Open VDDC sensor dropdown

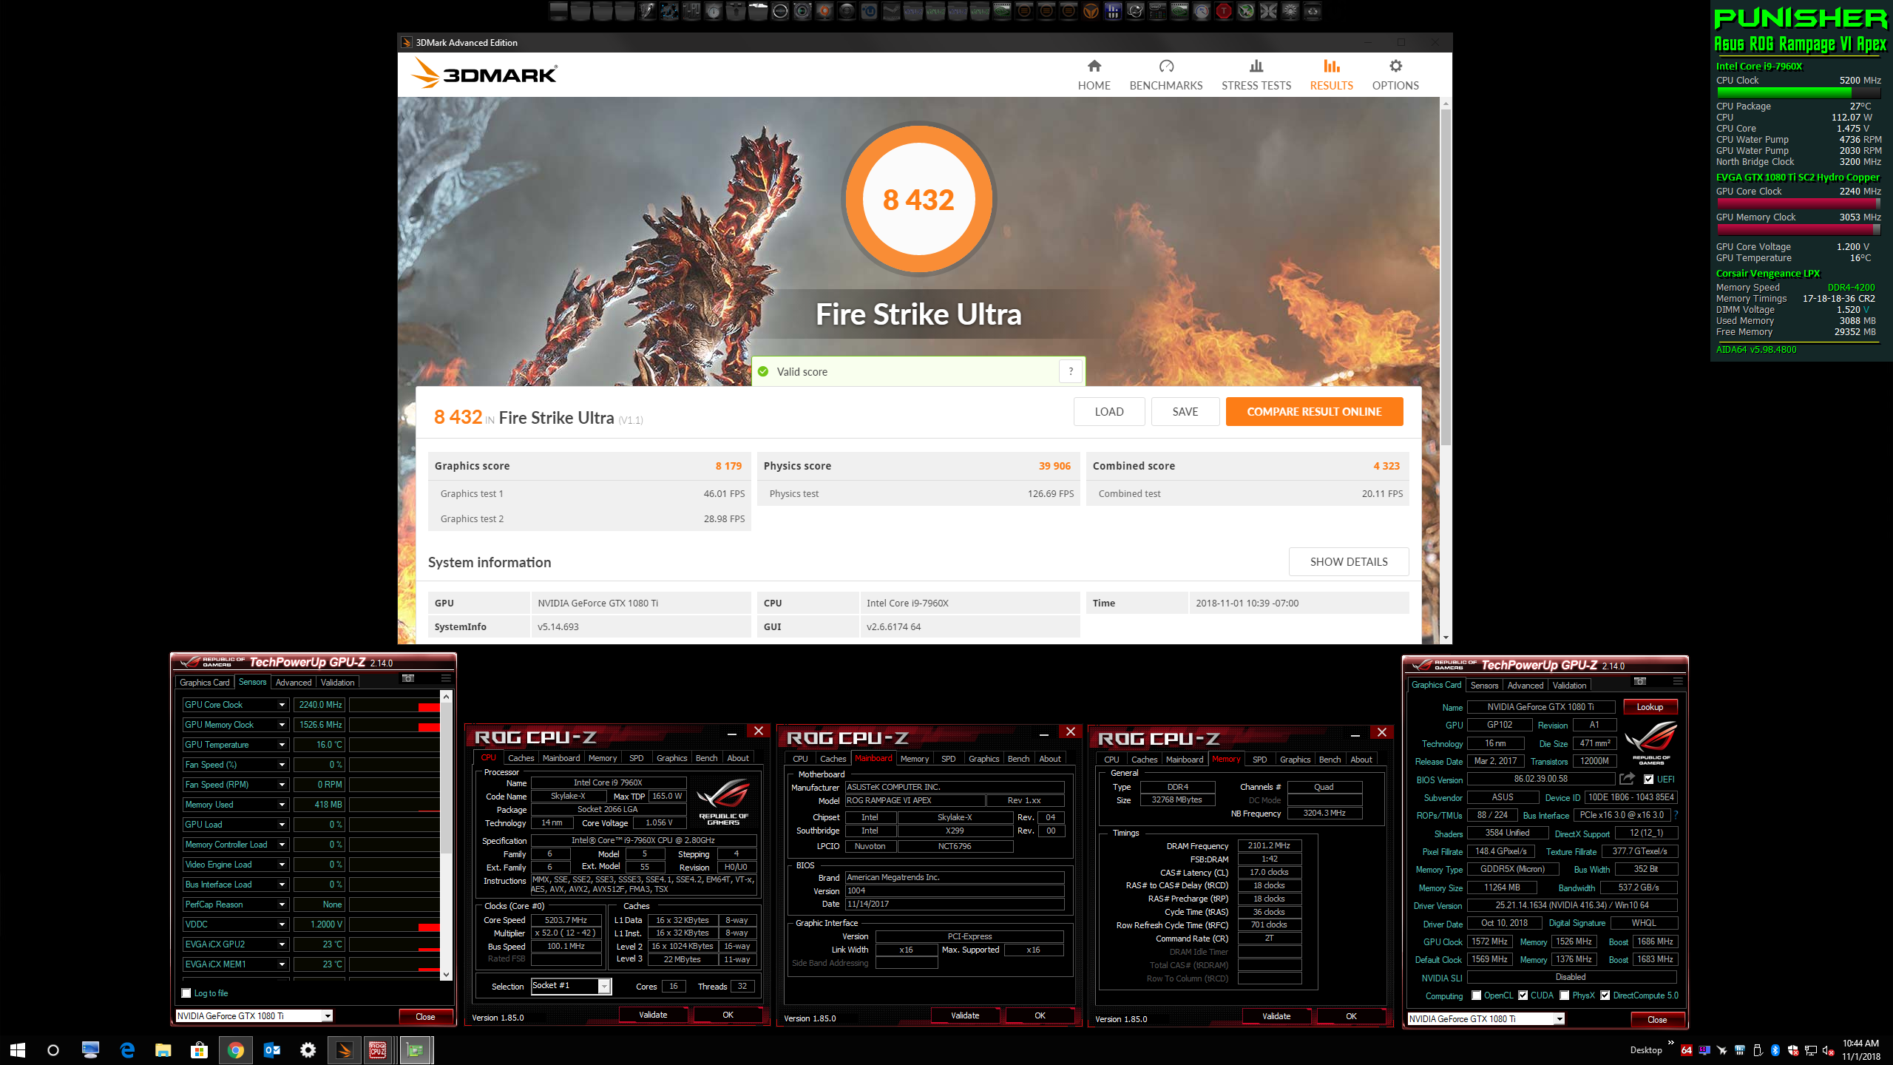[282, 924]
